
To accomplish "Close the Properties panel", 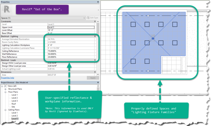I will pos(98,2).
